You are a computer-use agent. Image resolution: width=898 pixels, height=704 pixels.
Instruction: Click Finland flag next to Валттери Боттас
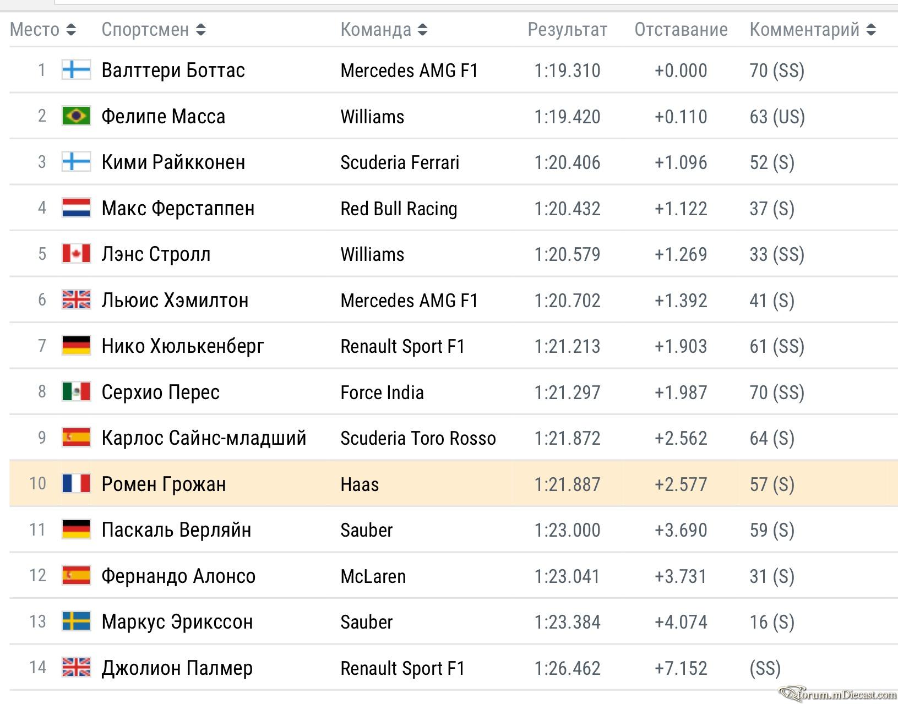76,70
